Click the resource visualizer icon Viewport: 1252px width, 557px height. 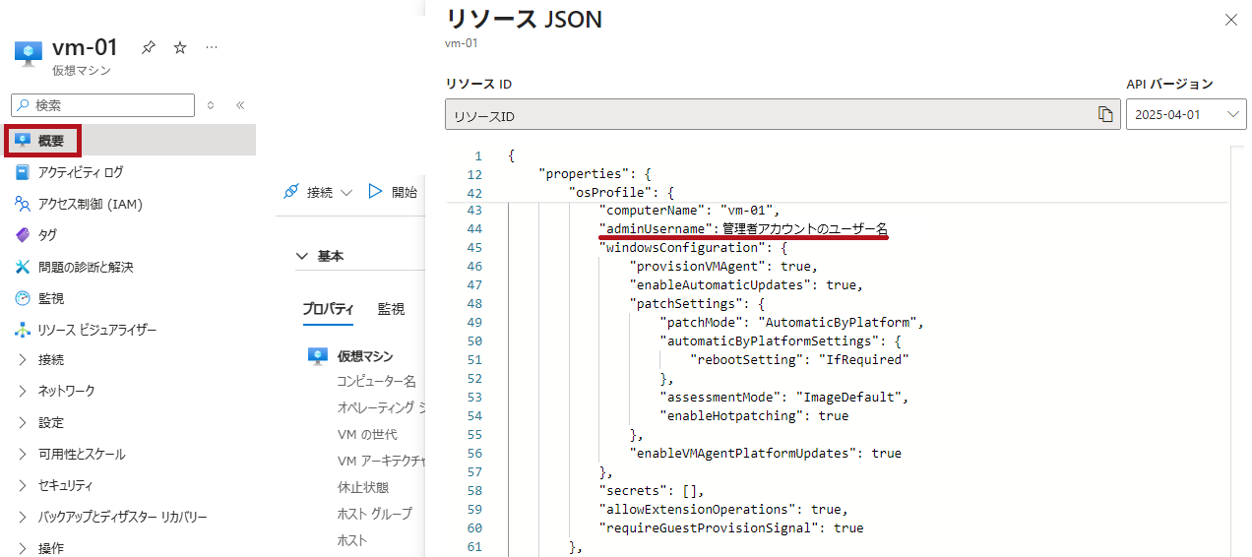[x=23, y=330]
